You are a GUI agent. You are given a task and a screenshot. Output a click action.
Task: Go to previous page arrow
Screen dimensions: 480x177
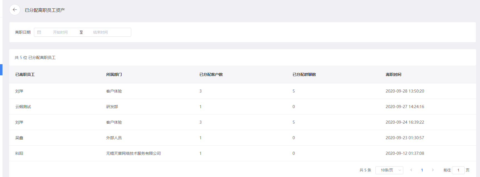(411, 170)
